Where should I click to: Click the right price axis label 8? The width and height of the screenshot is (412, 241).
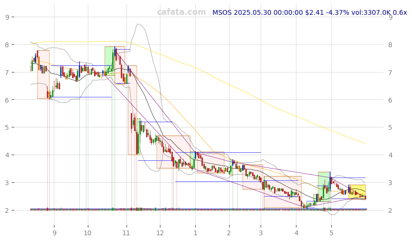coord(391,45)
